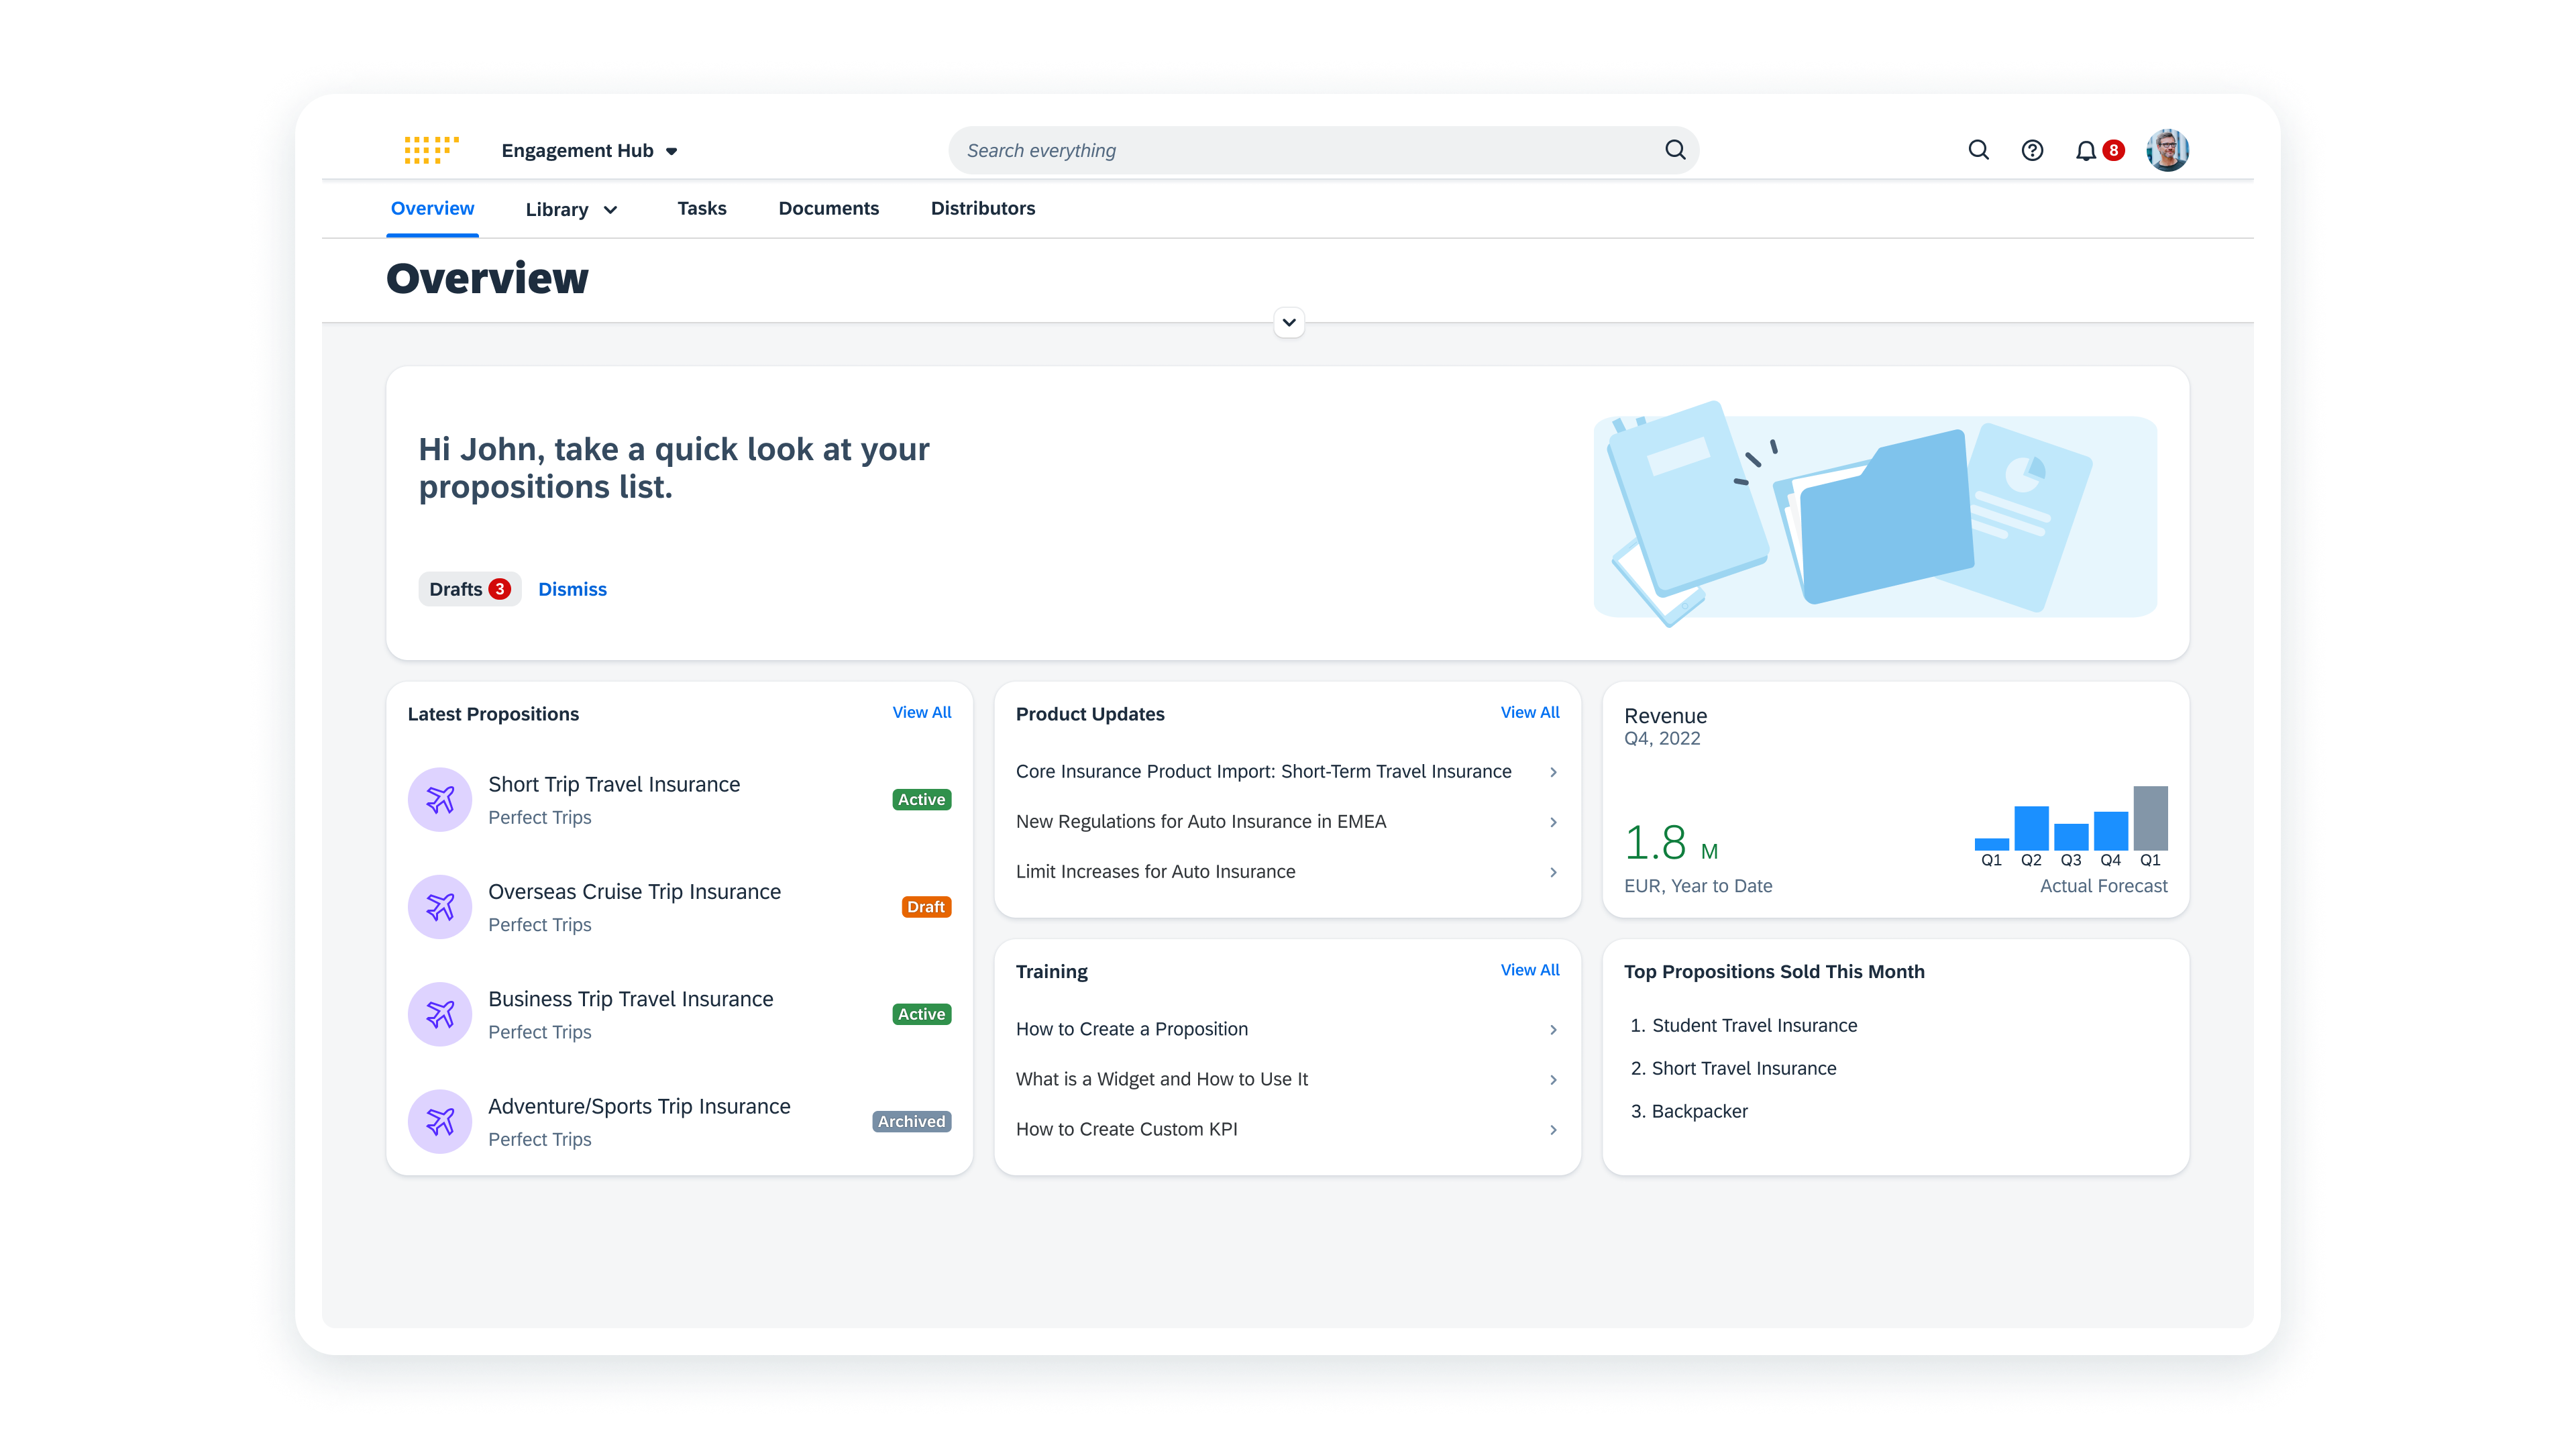The height and width of the screenshot is (1449, 2576).
Task: Click the red notification count badge 8
Action: point(2113,150)
